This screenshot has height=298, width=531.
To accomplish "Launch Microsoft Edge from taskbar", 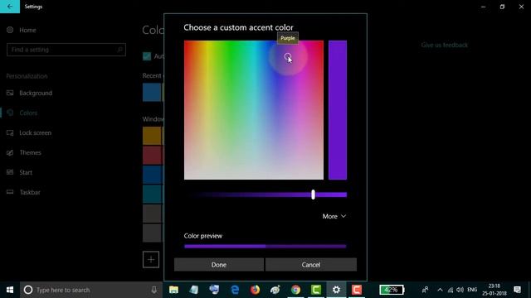I will click(235, 290).
